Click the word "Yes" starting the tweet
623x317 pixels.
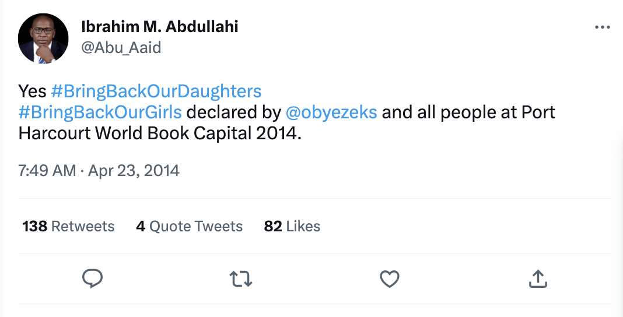click(x=32, y=91)
